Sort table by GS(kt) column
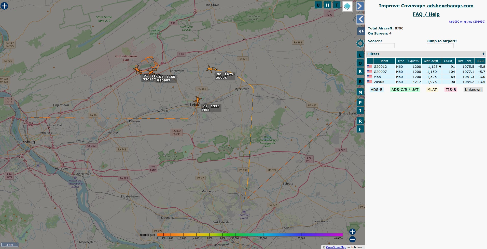This screenshot has height=249, width=487. click(449, 61)
